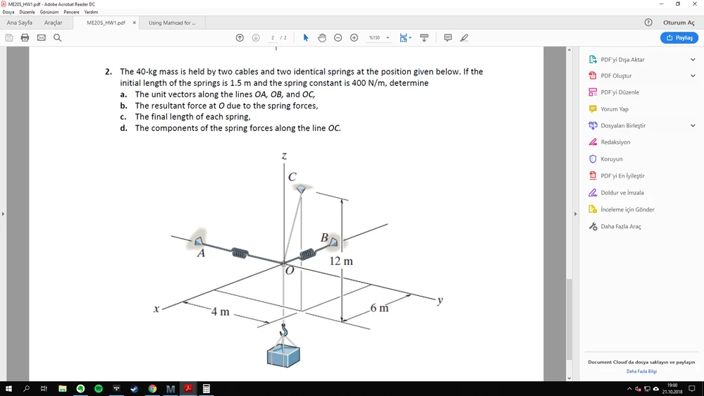Open Google Chrome from taskbar

[x=152, y=389]
